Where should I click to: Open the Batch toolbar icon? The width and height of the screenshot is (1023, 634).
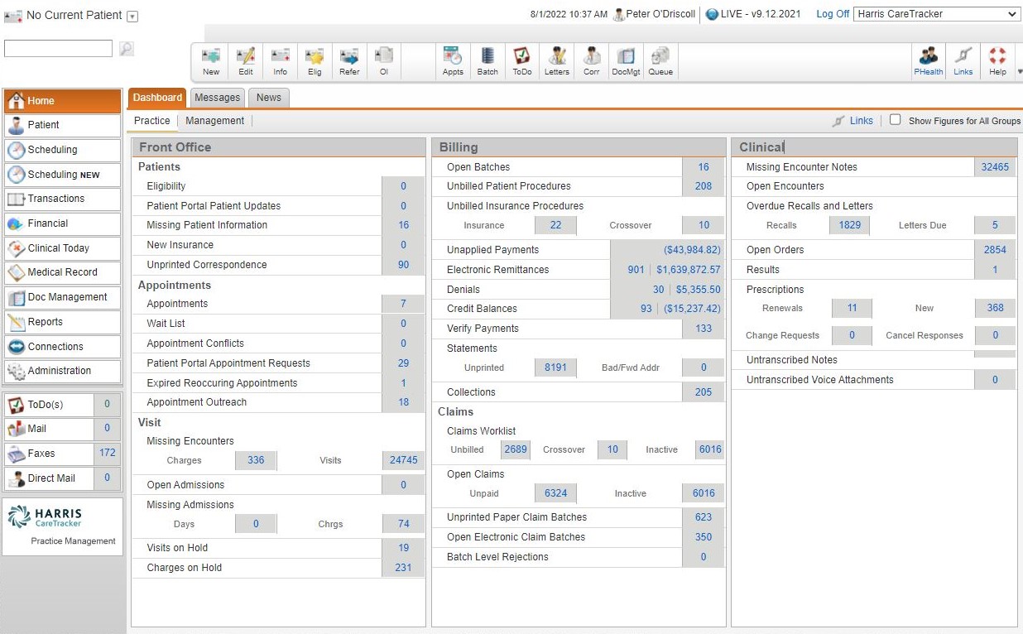[x=487, y=61]
